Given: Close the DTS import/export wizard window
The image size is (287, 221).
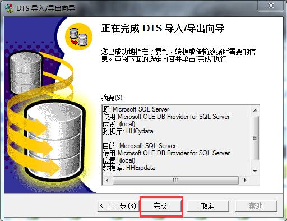Looking at the screenshot, I should tap(271, 6).
